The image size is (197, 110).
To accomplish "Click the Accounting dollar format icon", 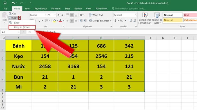I will 115,21.
